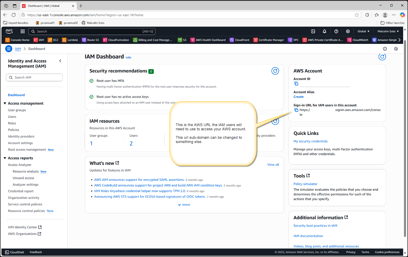Open the AWS services grid menu
Viewport: 408px width, 257px height.
point(23,31)
